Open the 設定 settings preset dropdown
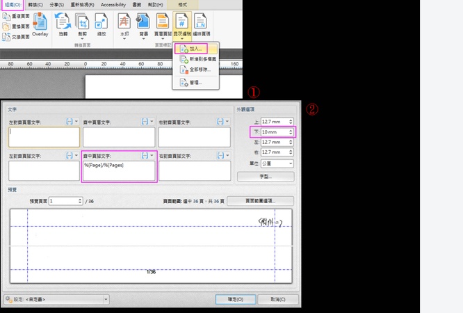Viewport: 463px width, 313px height. pyautogui.click(x=57, y=299)
